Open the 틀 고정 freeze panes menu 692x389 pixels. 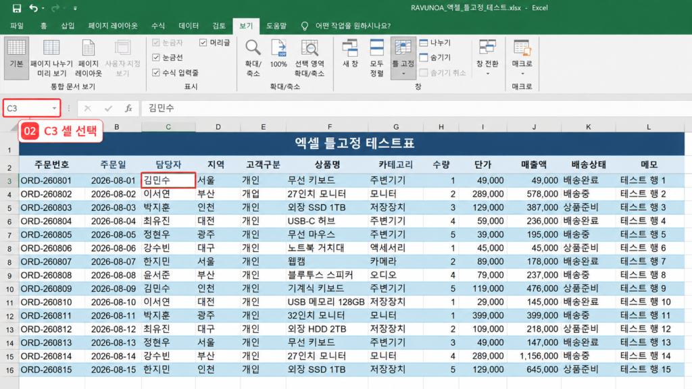403,58
